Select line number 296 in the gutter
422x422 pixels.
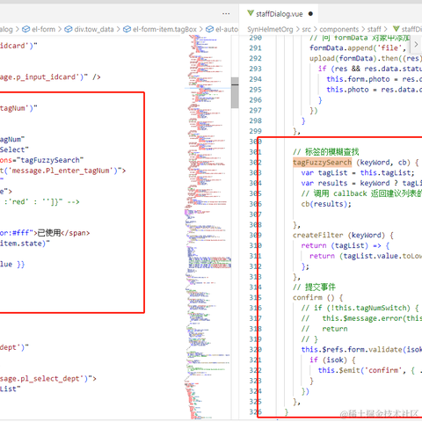tap(255, 100)
